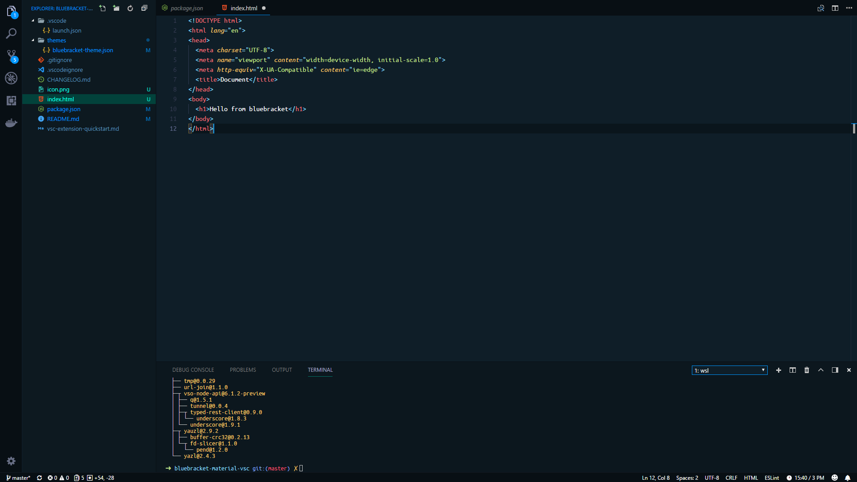Open errors and warnings count in status bar
This screenshot has width=857, height=482.
pyautogui.click(x=58, y=478)
